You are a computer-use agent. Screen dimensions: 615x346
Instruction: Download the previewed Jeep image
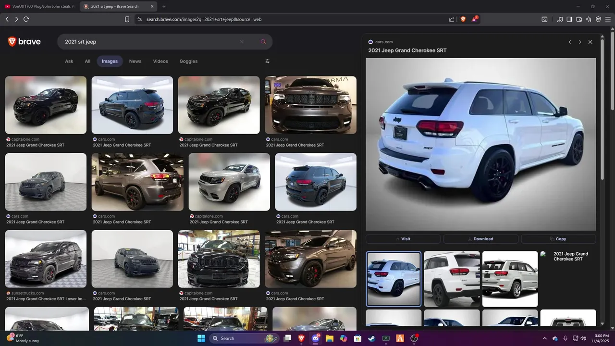point(480,239)
